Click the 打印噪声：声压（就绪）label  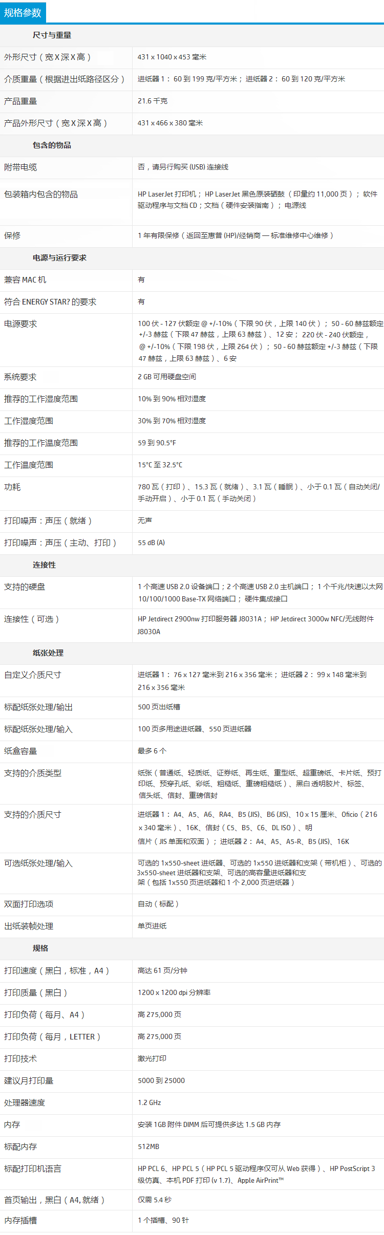tap(48, 521)
